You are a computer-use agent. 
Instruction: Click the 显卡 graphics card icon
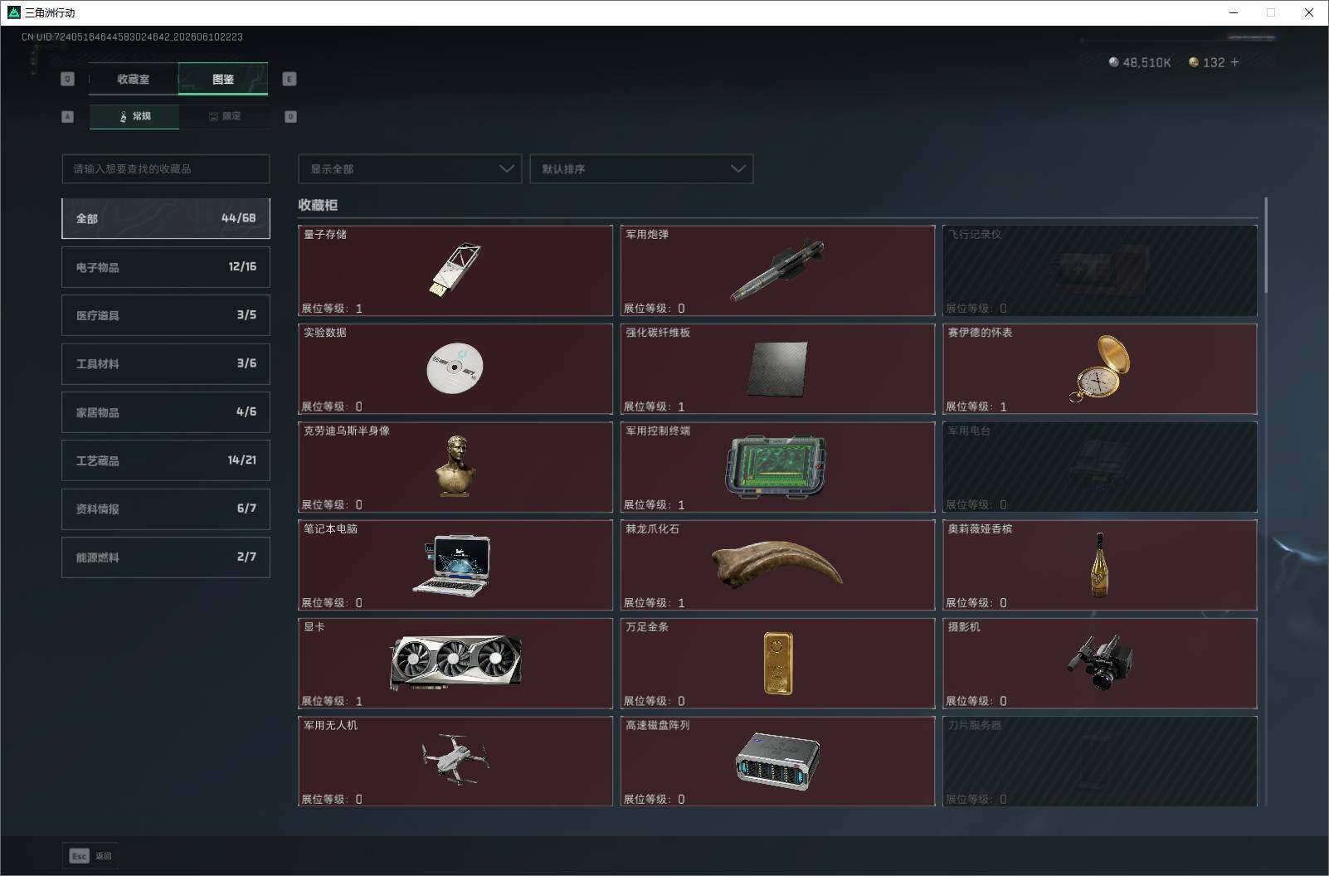(x=455, y=663)
